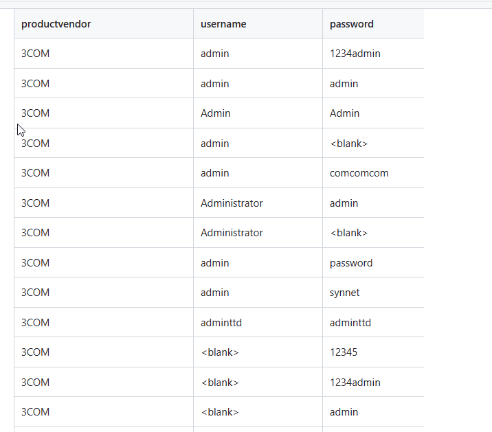
Task: Click 1234admin password in admin username row
Action: pos(355,54)
